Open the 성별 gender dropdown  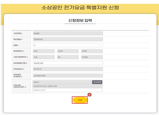pyautogui.click(x=68, y=45)
